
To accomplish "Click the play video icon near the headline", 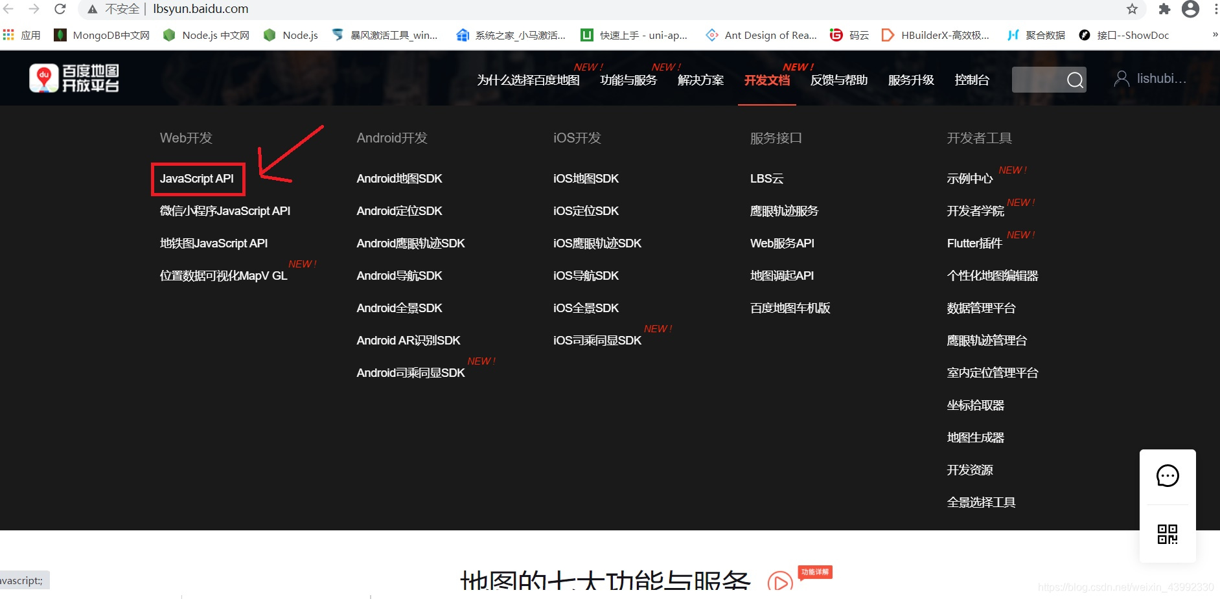I will click(x=780, y=582).
